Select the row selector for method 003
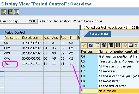The height and width of the screenshot is (94, 139). pos(2,53)
